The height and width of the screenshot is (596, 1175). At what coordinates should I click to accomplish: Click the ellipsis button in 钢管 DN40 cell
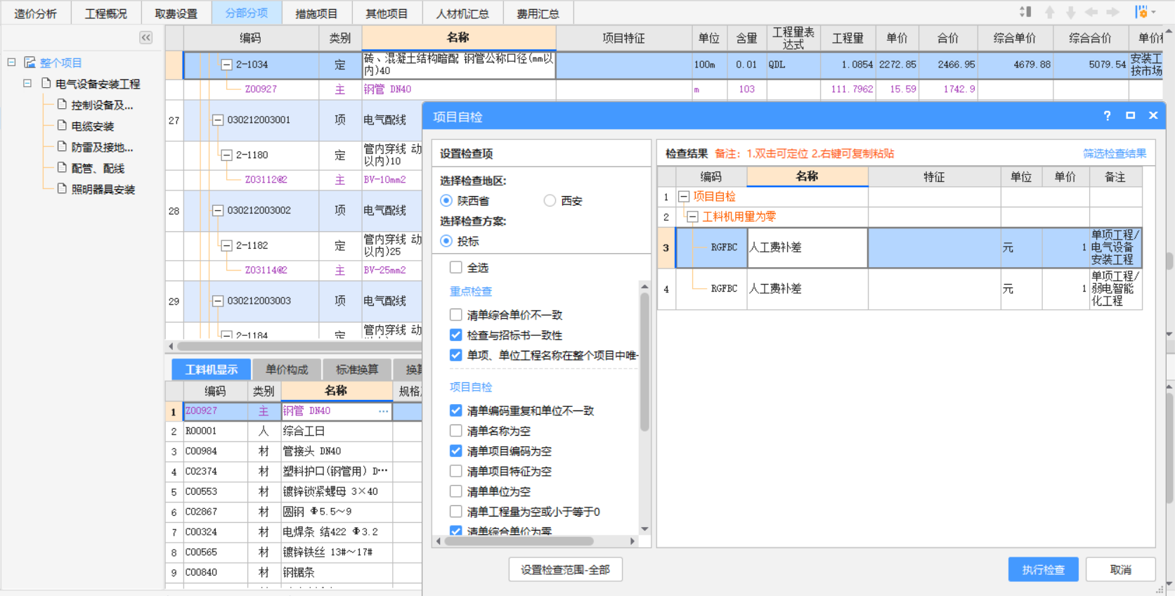click(x=383, y=411)
